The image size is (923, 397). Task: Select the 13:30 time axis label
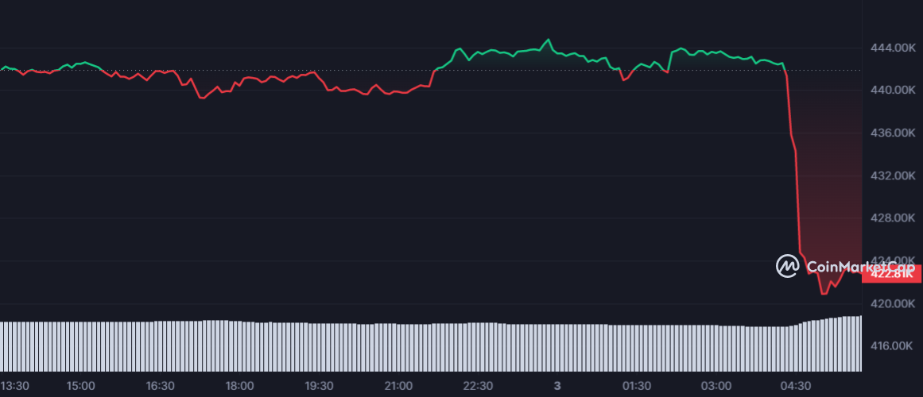click(14, 386)
